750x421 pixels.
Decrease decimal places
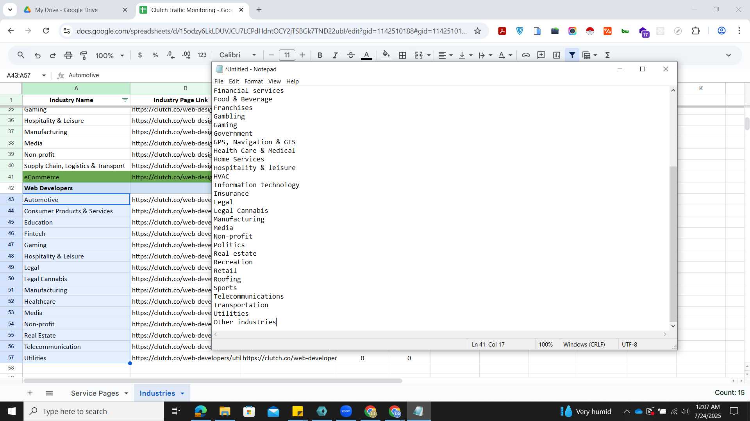[x=171, y=55]
